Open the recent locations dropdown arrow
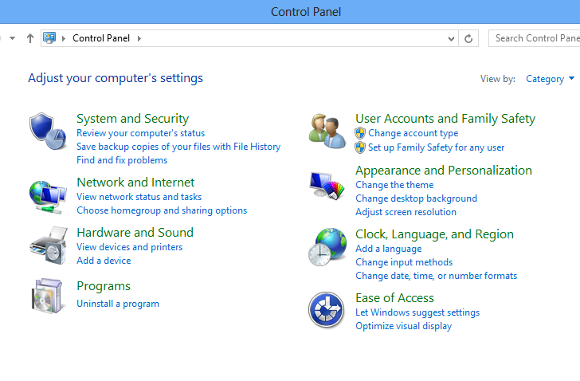Image resolution: width=580 pixels, height=381 pixels. tap(13, 38)
